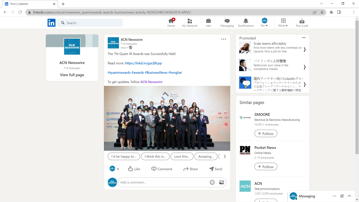Viewport: 359px width, 202px height.
Task: Open the Me profile menu
Action: click(x=264, y=23)
